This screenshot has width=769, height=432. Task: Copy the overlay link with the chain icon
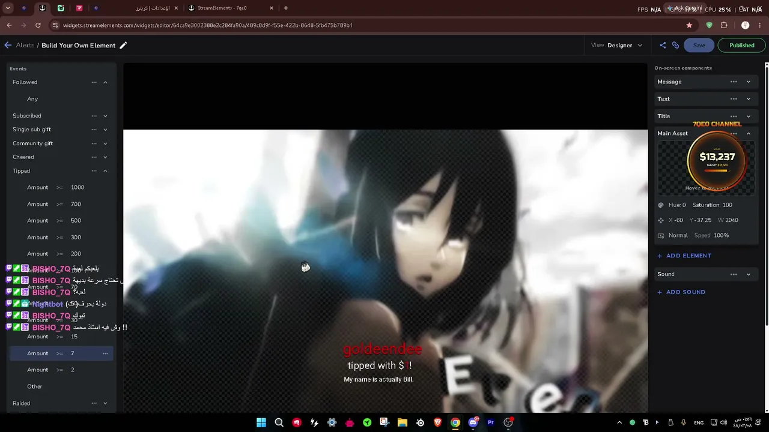click(x=675, y=45)
